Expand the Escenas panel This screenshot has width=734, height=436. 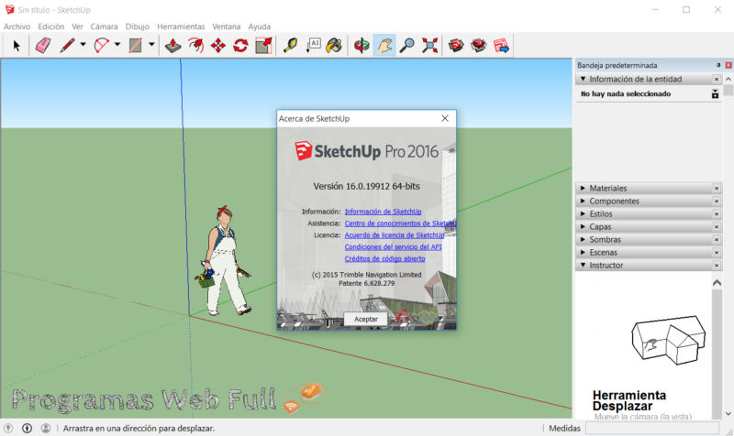coord(583,252)
